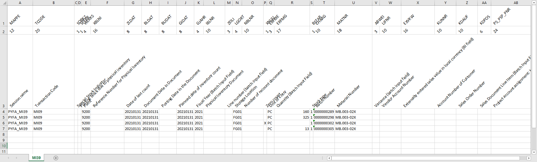537x162 pixels.
Task: Select row 10 header
Action: [x=3, y=146]
